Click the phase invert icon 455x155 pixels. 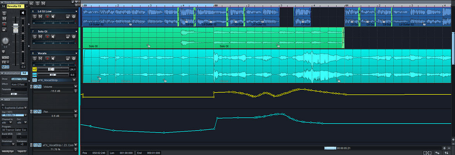(x=3, y=51)
